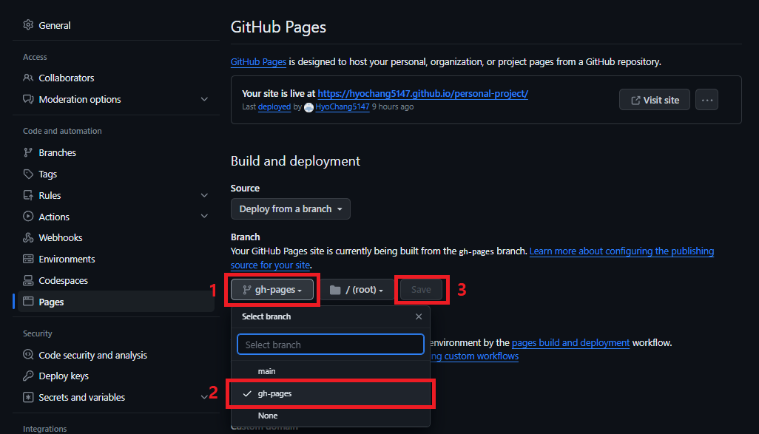Open Webhooks settings page

[x=61, y=237]
